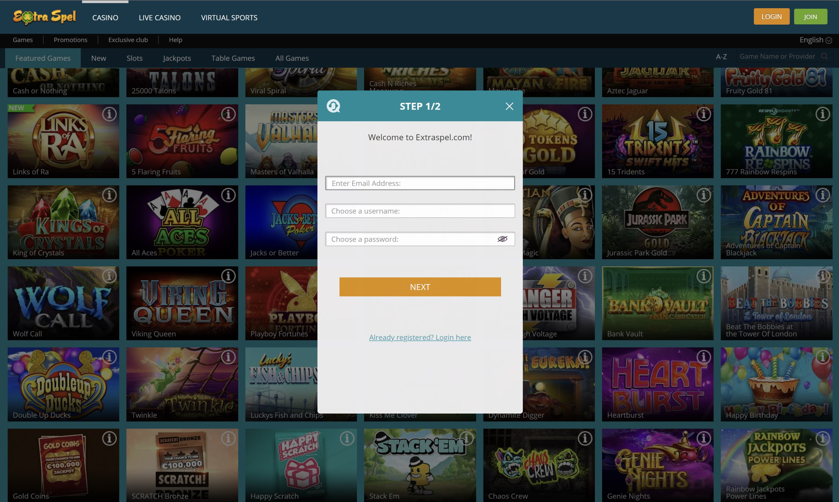Click info icon on Gold Coins
839x502 pixels.
pos(109,439)
